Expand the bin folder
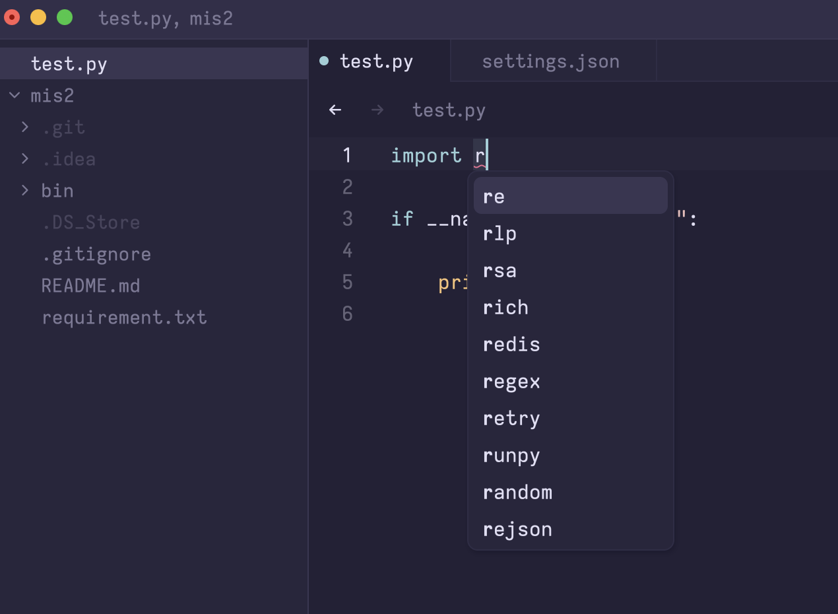 pyautogui.click(x=25, y=190)
